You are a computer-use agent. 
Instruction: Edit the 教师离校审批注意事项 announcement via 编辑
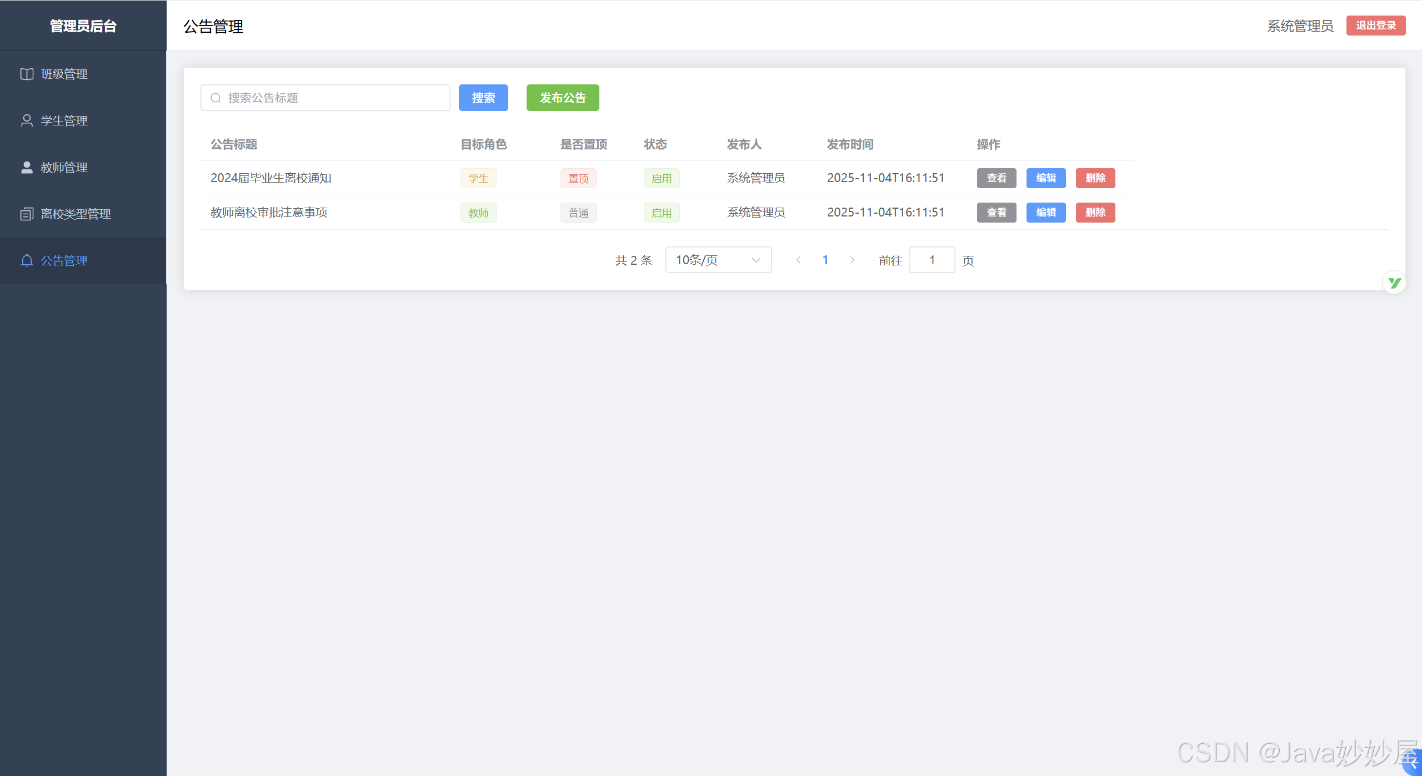pos(1046,213)
